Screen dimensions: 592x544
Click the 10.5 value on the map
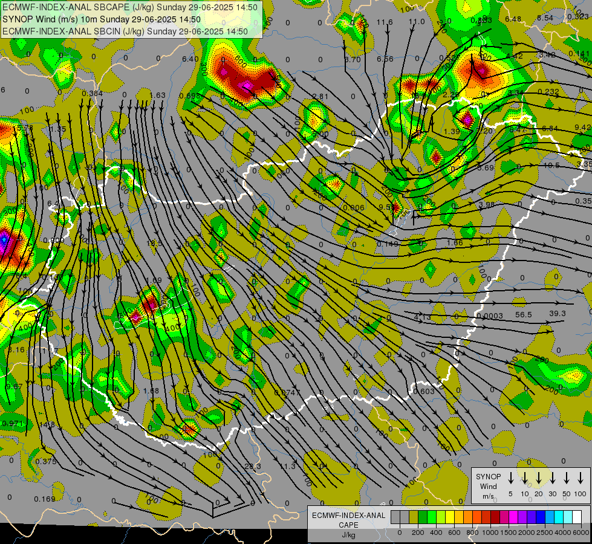551,166
